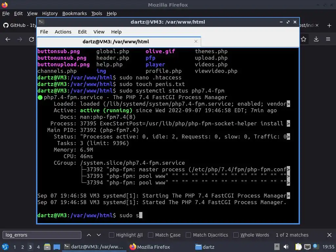This screenshot has height=252, width=336.
Task: Open Firefox View menu
Action: pyautogui.click(x=32, y=13)
